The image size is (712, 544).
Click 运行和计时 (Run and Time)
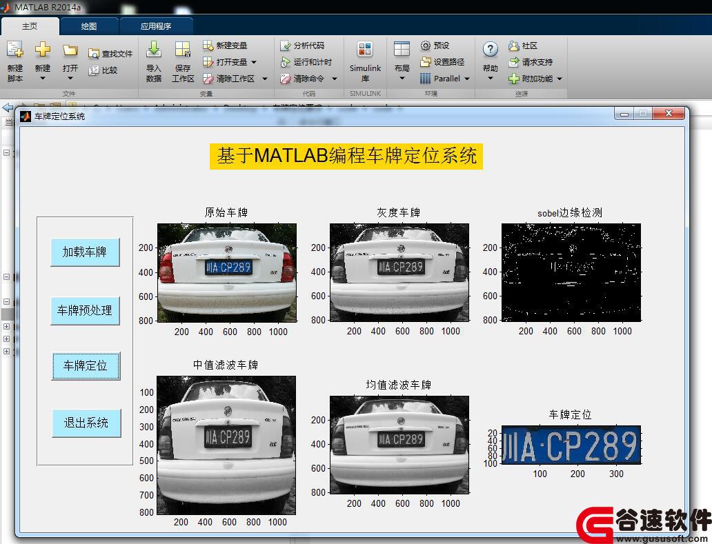tap(306, 61)
